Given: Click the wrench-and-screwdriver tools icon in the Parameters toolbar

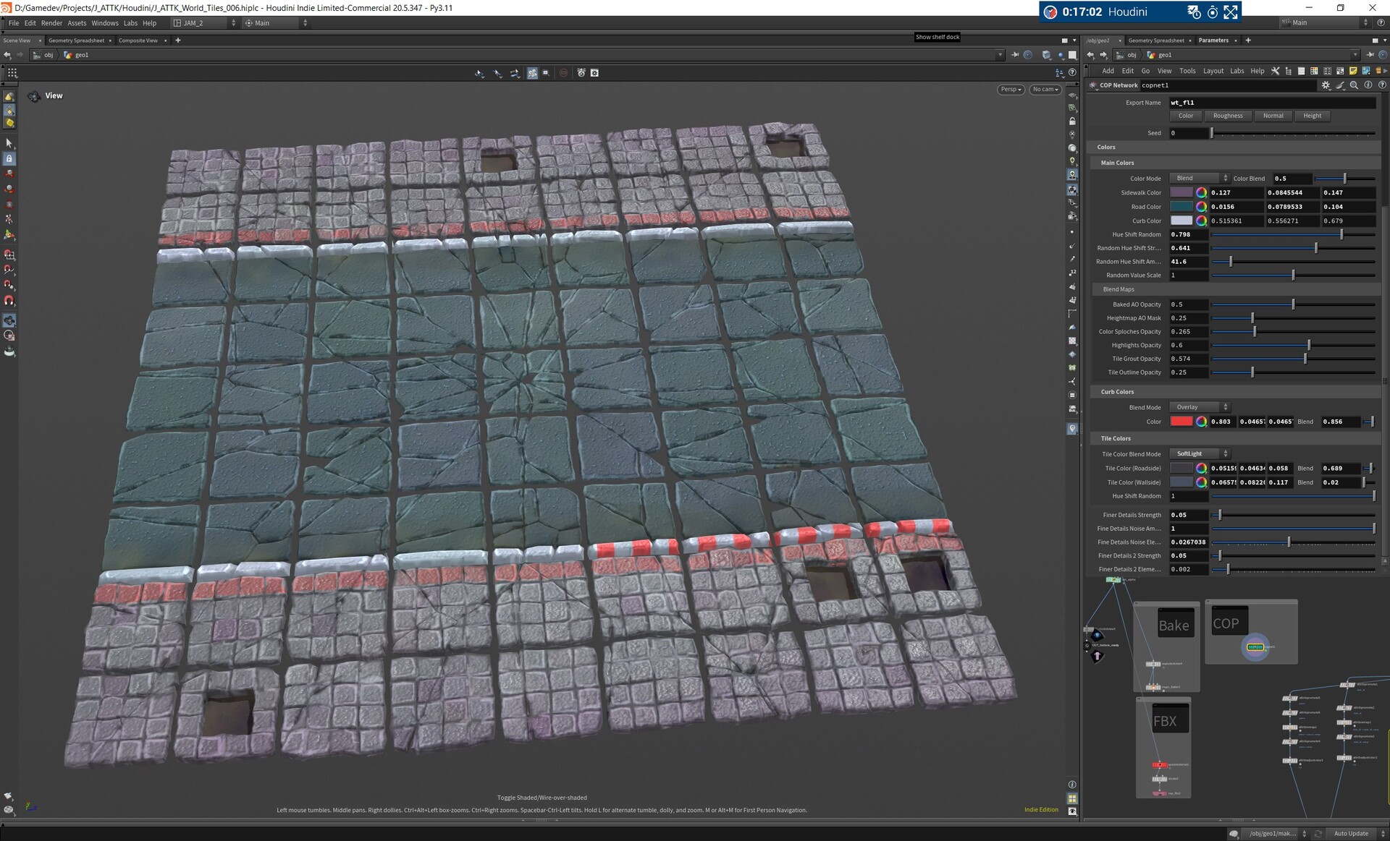Looking at the screenshot, I should (x=1275, y=71).
